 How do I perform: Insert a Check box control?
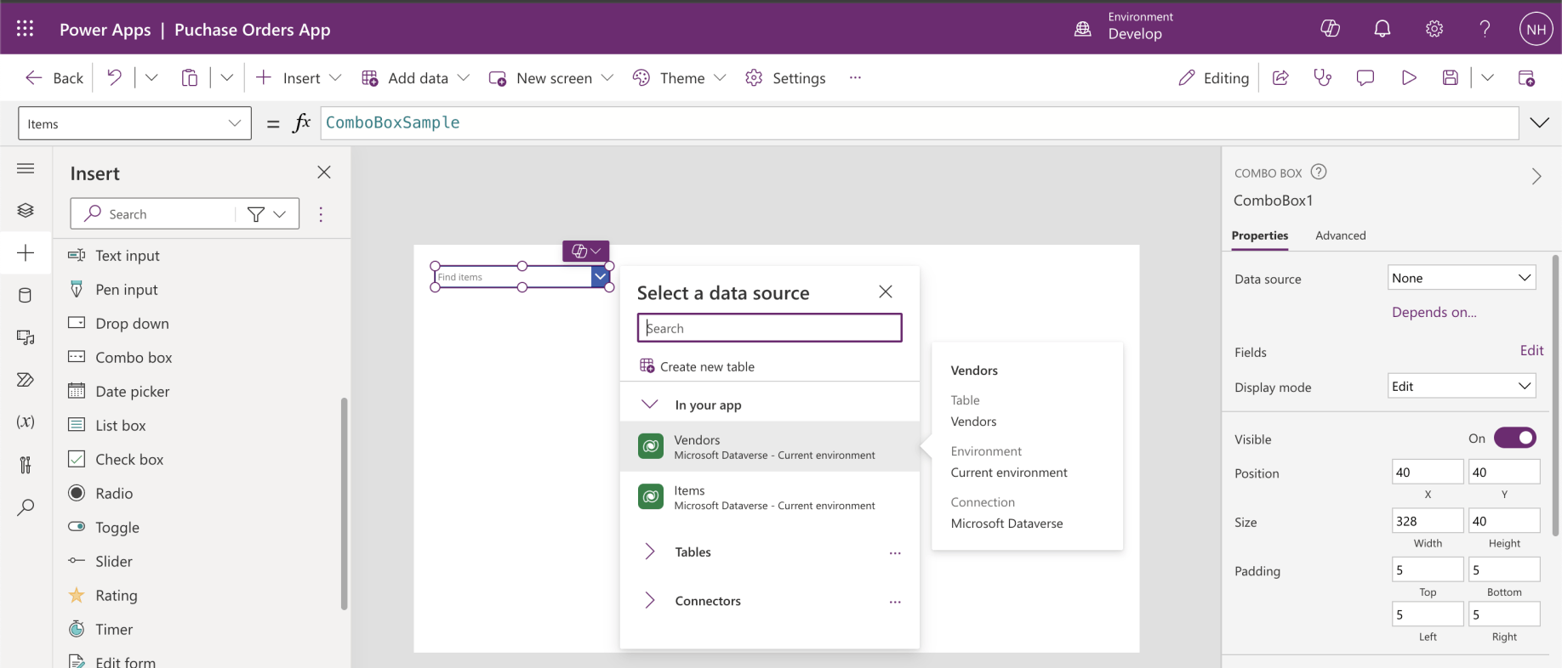pos(128,459)
